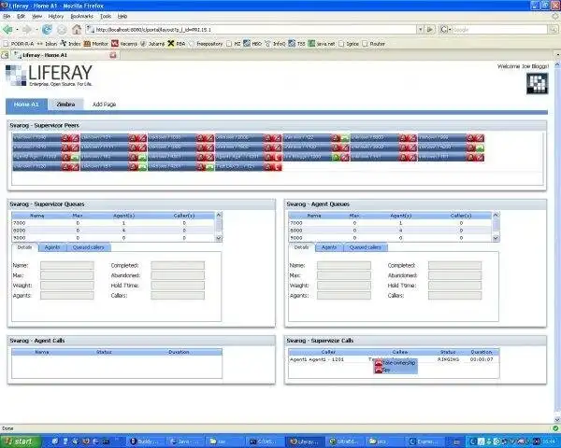Viewport: 561px width, 448px height.
Task: Open the Tools menu
Action: 106,17
